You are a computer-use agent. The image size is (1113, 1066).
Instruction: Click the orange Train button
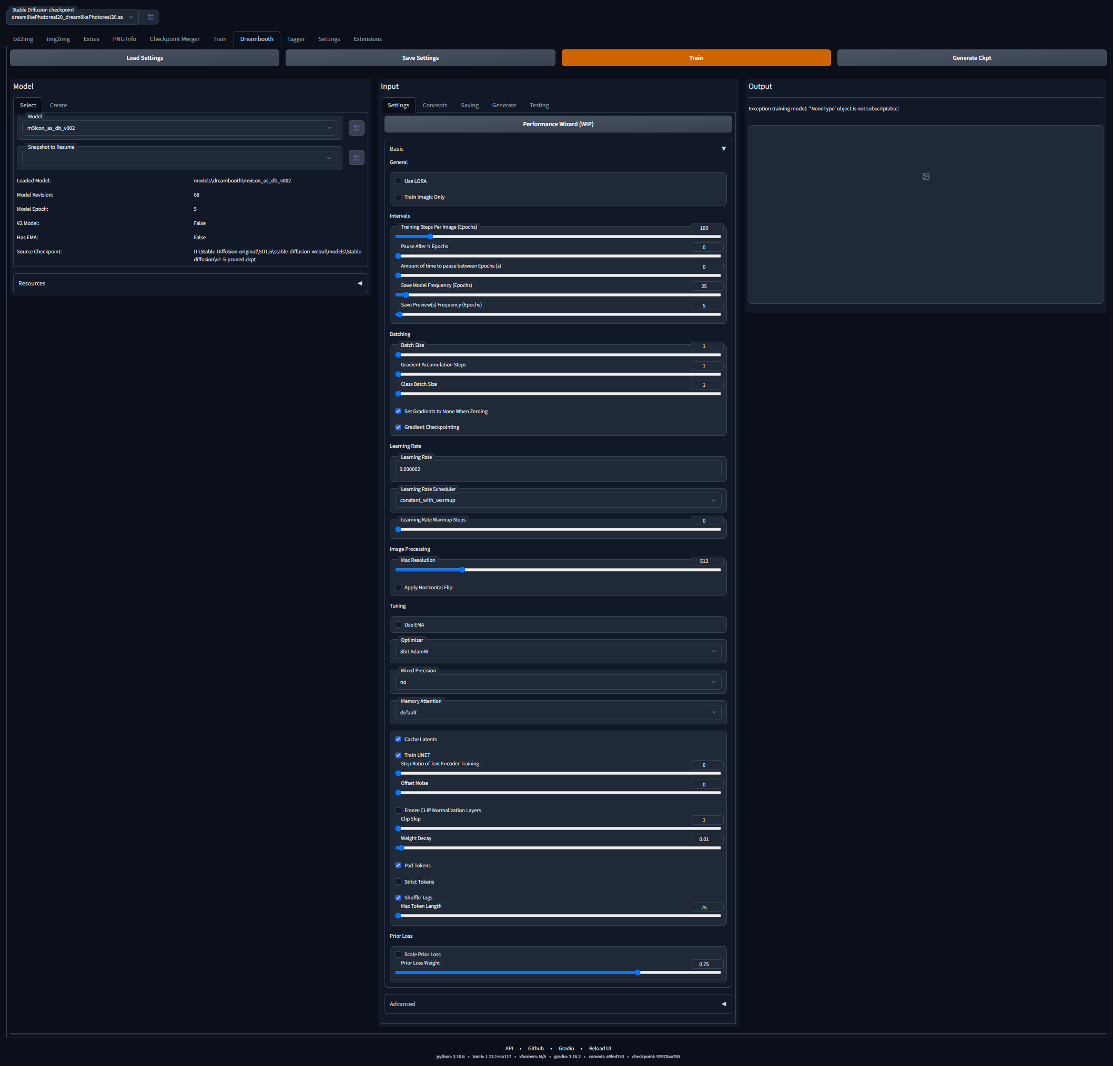click(x=695, y=58)
